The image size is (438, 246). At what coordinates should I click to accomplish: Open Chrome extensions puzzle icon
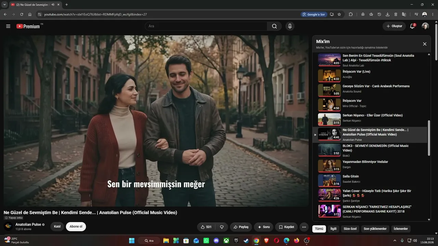pyautogui.click(x=351, y=14)
